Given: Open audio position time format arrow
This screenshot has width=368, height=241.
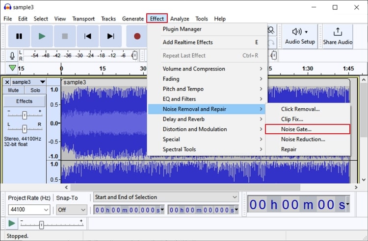Looking at the screenshot, I should (x=347, y=204).
